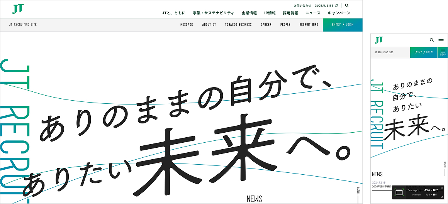Image resolution: width=448 pixels, height=204 pixels.
Task: Click the 2024.12.18 news date in mobile view
Action: 379,182
